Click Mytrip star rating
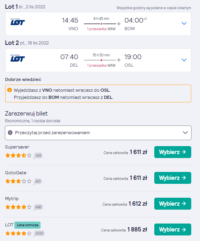 point(18,207)
